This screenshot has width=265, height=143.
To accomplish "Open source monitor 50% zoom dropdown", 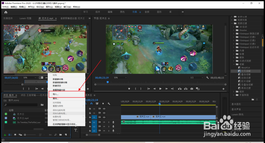I will click(30, 77).
